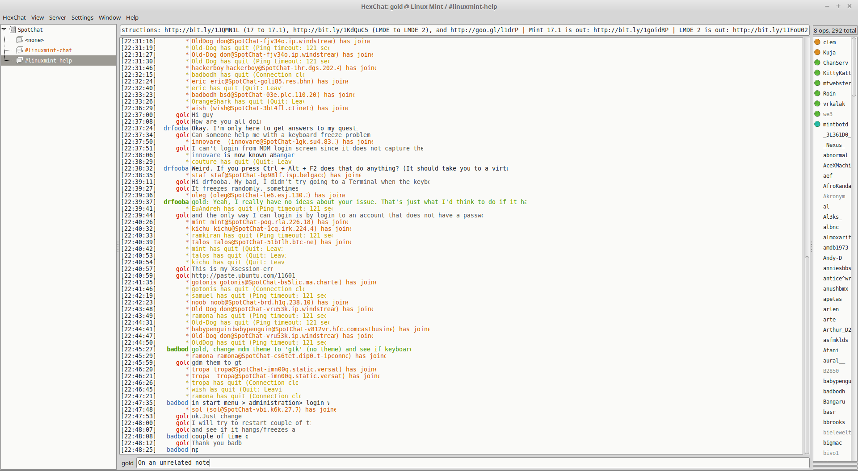Screen dimensions: 858x471
Task: Click the teal status icon beside mintbotd
Action: click(x=817, y=124)
